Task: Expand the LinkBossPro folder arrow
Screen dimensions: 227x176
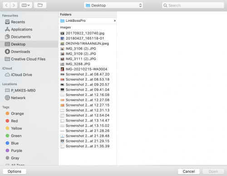Action: pos(115,21)
